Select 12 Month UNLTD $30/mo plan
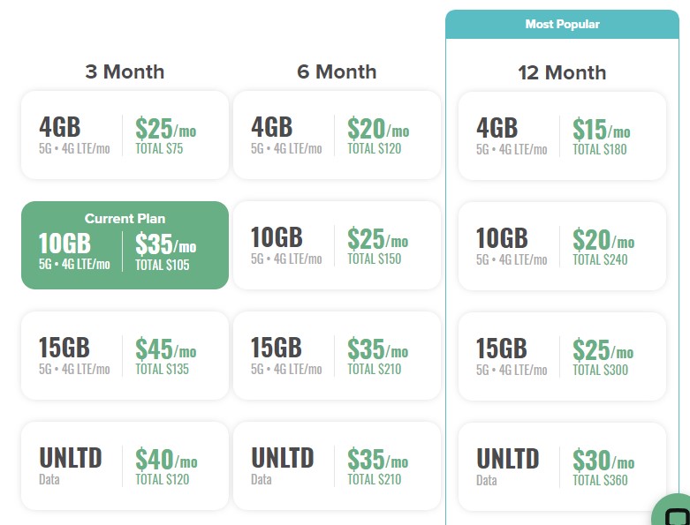Viewport: 690px width, 525px height. click(x=563, y=467)
